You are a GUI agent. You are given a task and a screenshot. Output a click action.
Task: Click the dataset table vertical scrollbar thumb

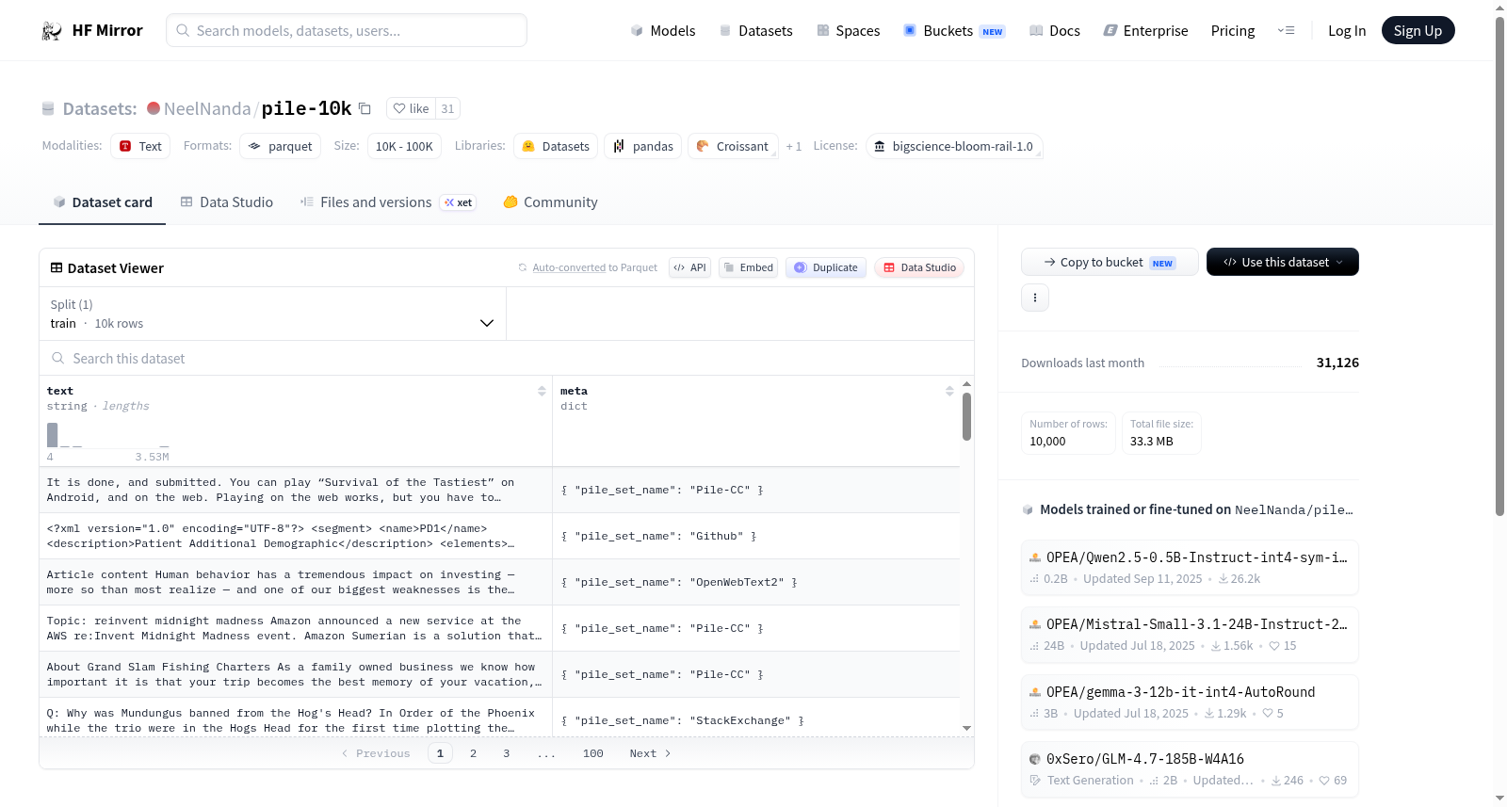click(966, 416)
